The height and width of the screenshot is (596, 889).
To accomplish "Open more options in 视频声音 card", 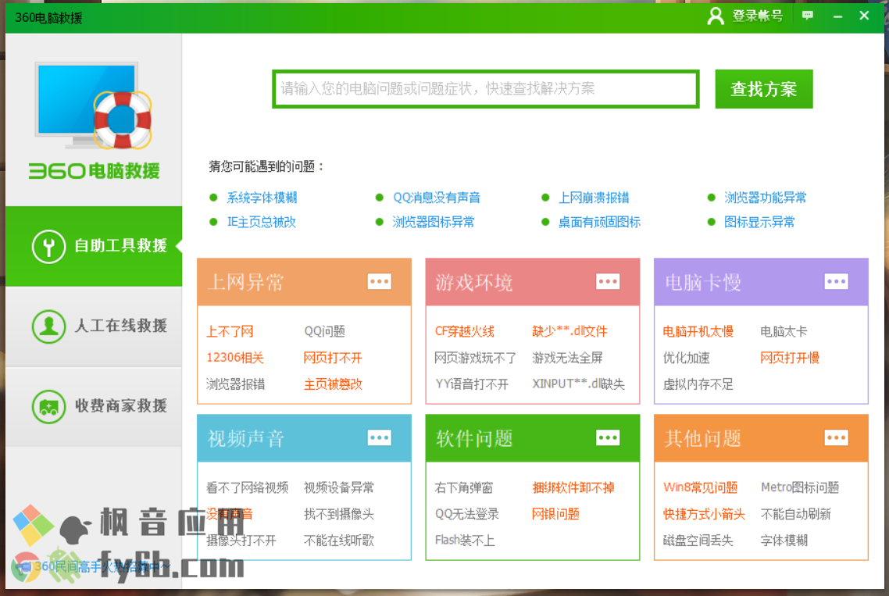I will tap(380, 437).
